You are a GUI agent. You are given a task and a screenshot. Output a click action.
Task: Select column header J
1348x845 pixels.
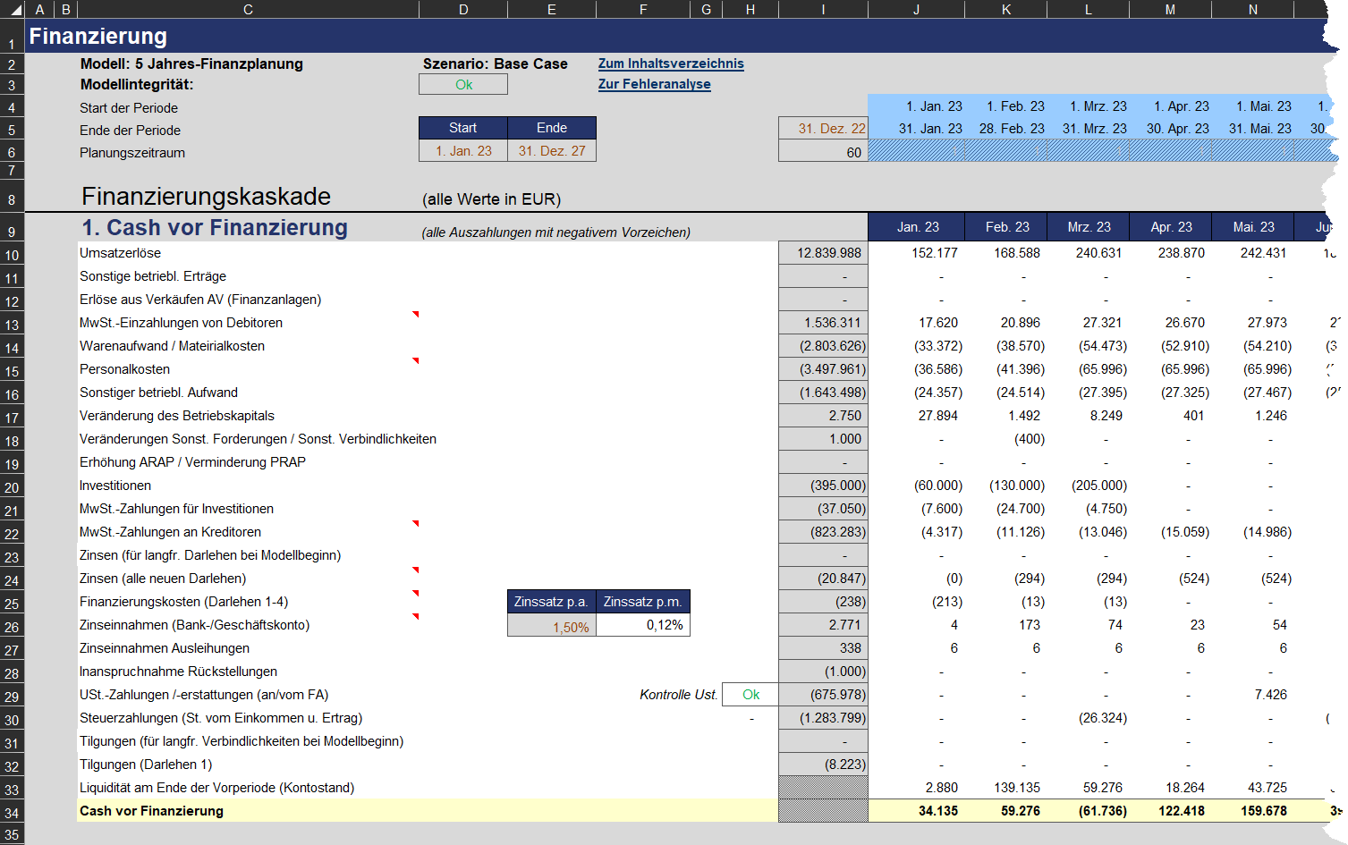(x=916, y=9)
